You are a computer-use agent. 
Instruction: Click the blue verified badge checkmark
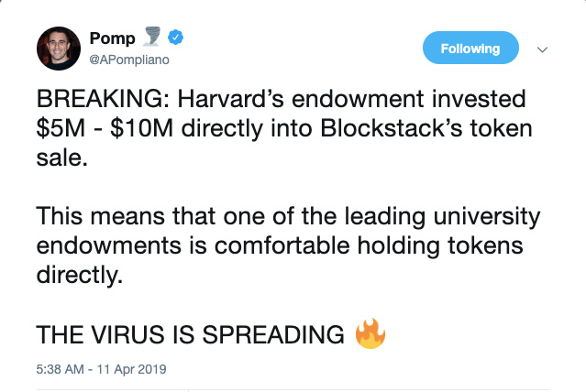coord(175,38)
